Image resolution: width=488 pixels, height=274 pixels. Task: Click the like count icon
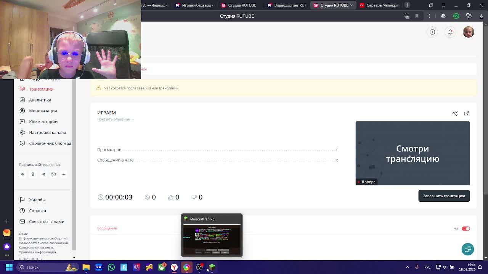click(x=171, y=197)
